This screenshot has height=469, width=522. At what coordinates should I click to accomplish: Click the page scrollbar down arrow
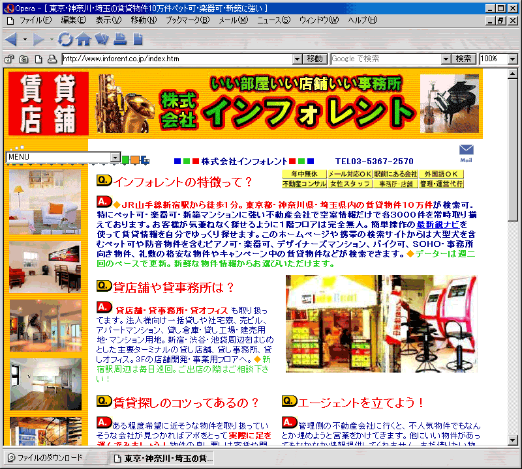[x=513, y=441]
